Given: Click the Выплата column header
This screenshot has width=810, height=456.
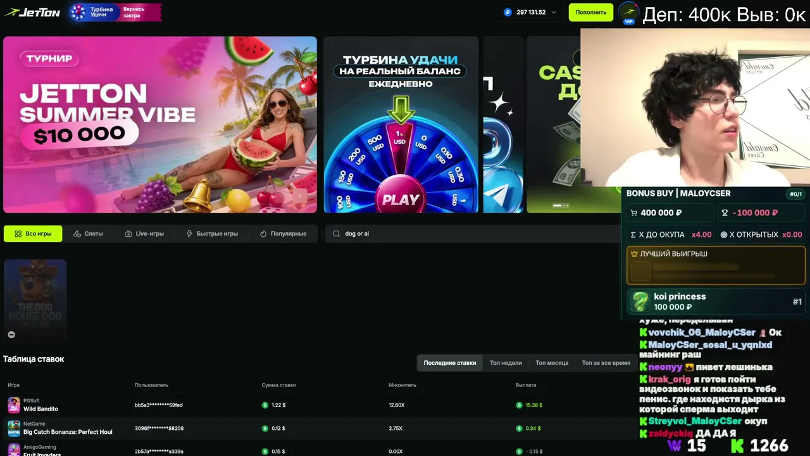Looking at the screenshot, I should click(526, 385).
